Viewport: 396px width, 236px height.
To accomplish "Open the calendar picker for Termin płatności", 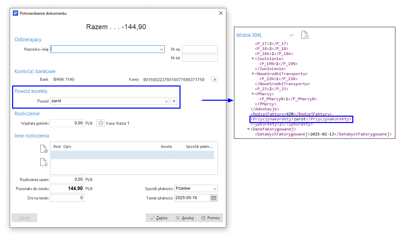I will (x=214, y=198).
